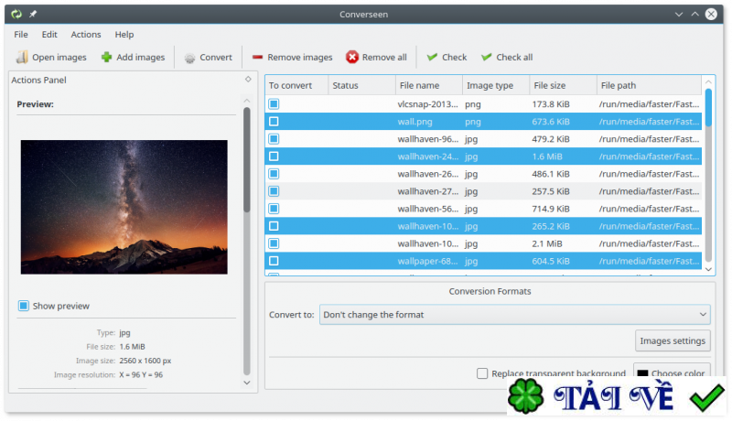Click the Check all tick icon
Image resolution: width=732 pixels, height=421 pixels.
coord(487,57)
